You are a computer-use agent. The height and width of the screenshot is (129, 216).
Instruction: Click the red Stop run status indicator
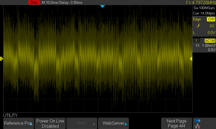(34, 2)
